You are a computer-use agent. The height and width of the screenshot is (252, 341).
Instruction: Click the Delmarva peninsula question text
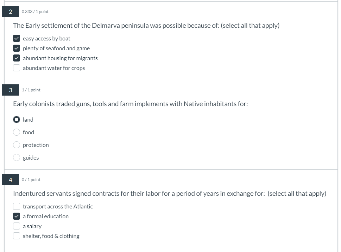pos(146,26)
